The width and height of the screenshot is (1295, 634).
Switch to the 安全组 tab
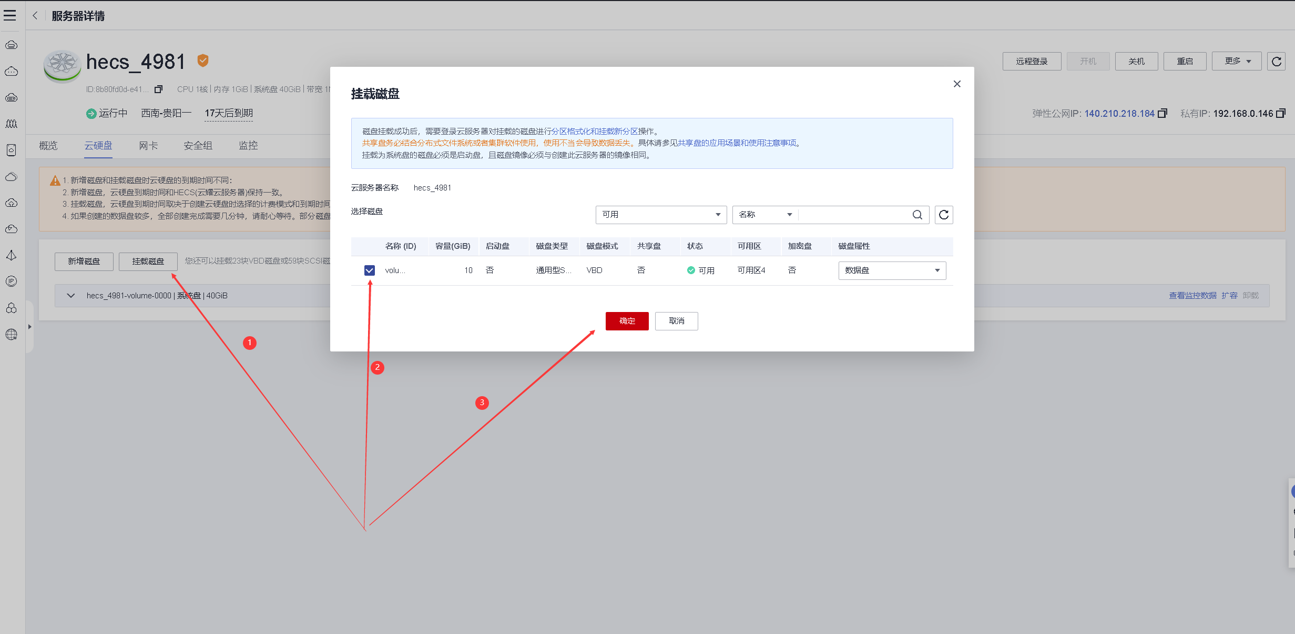(198, 146)
